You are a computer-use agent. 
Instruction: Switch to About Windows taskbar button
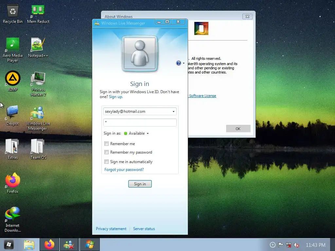pos(90,244)
